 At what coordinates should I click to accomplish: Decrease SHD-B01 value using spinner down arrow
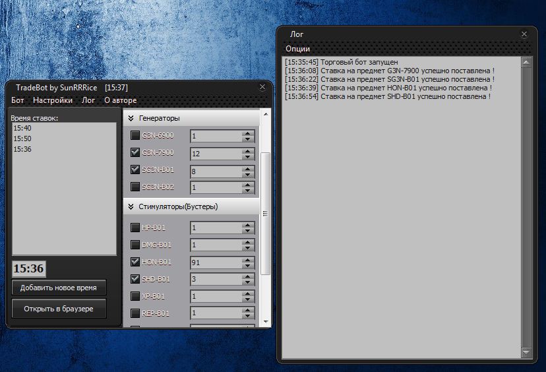click(248, 282)
